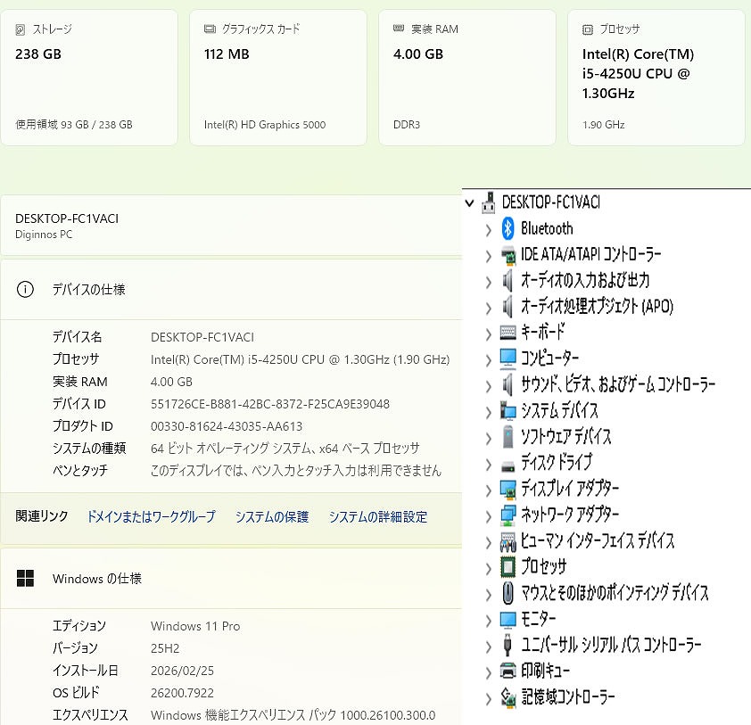Open the システムの詳細設定 link
751x725 pixels.
[x=377, y=516]
